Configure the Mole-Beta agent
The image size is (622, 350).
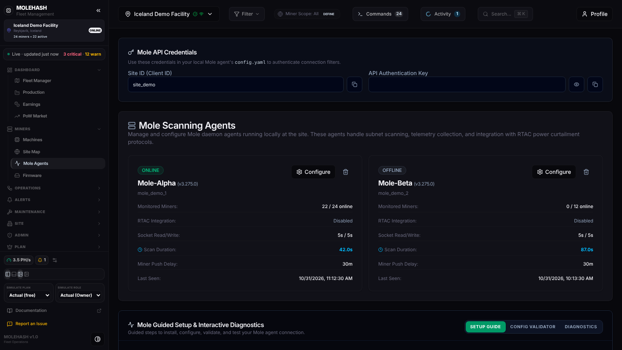coord(554,172)
